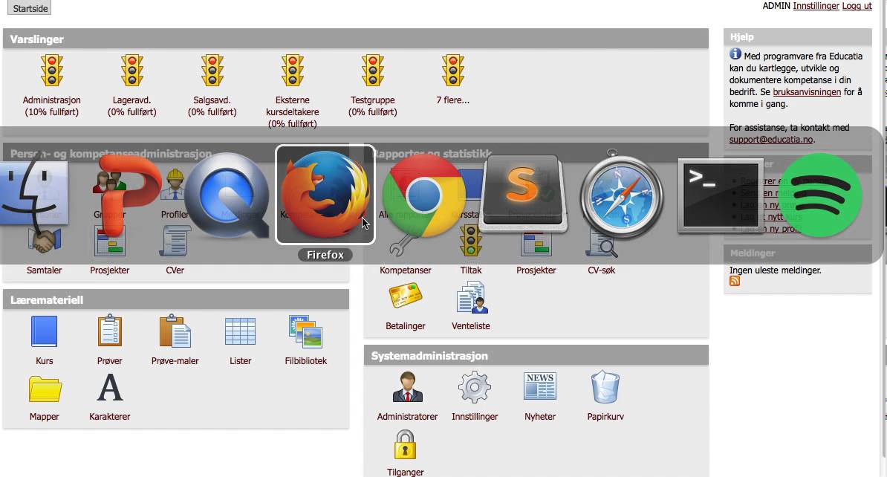887x477 pixels.
Task: Open Prosjekter under Person administration
Action: (110, 270)
